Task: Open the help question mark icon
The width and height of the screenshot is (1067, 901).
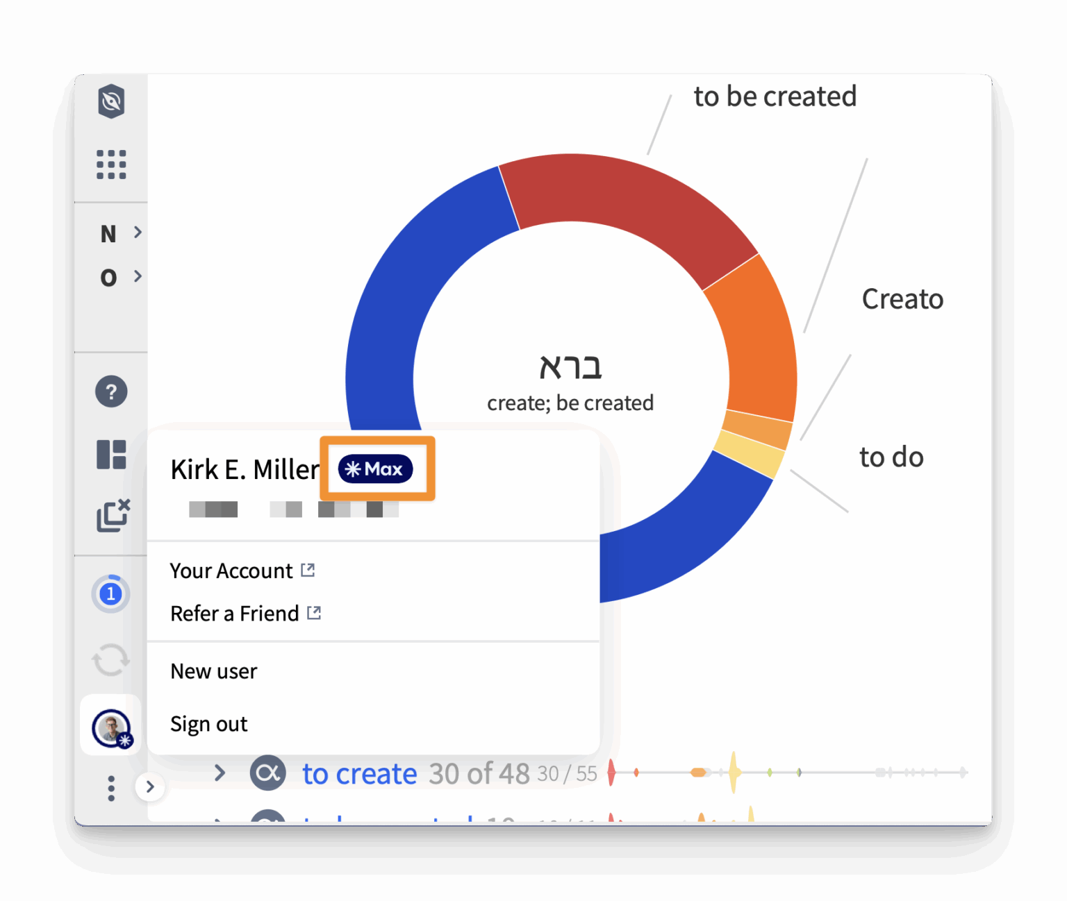Action: (111, 391)
